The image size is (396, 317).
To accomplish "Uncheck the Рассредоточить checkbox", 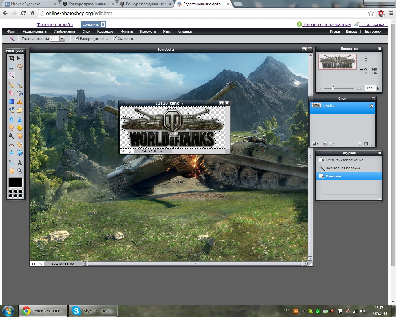I will [x=77, y=39].
